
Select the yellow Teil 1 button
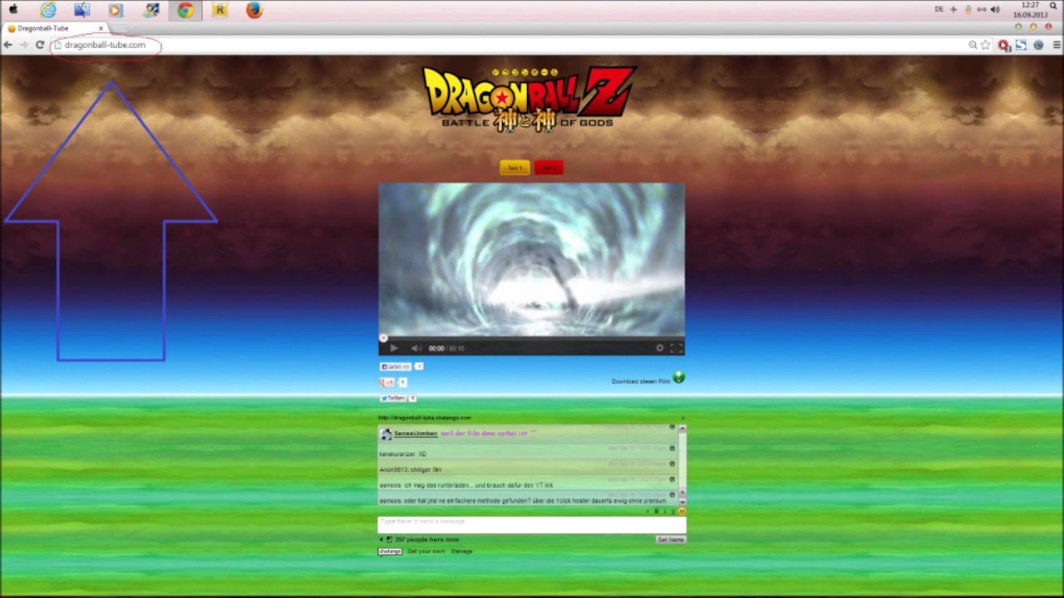click(515, 168)
